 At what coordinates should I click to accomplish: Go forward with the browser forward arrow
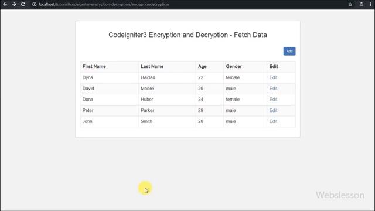[14, 4]
